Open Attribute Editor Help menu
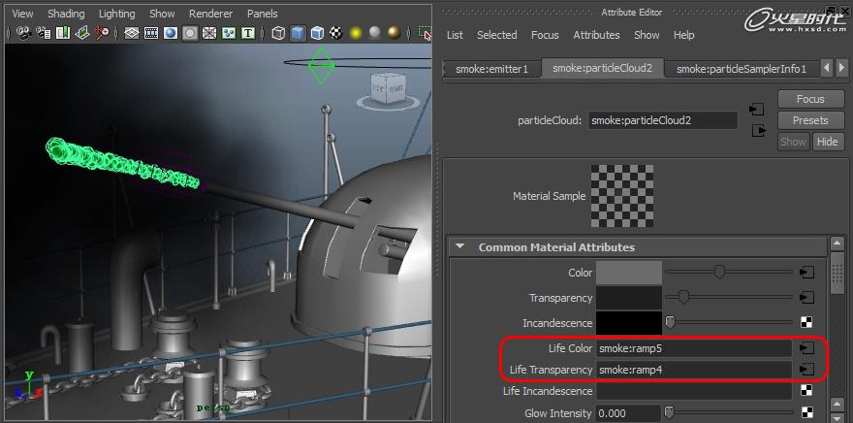Viewport: 853px width, 423px height. (683, 35)
